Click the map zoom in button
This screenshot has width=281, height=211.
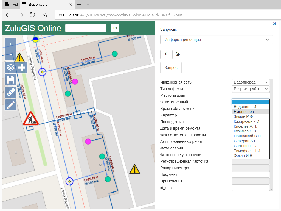11,44
